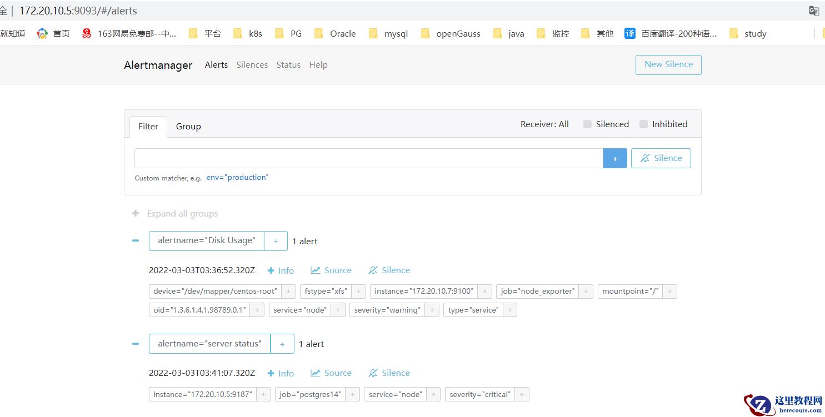
Task: Focus the filter matcher input field
Action: coord(368,158)
